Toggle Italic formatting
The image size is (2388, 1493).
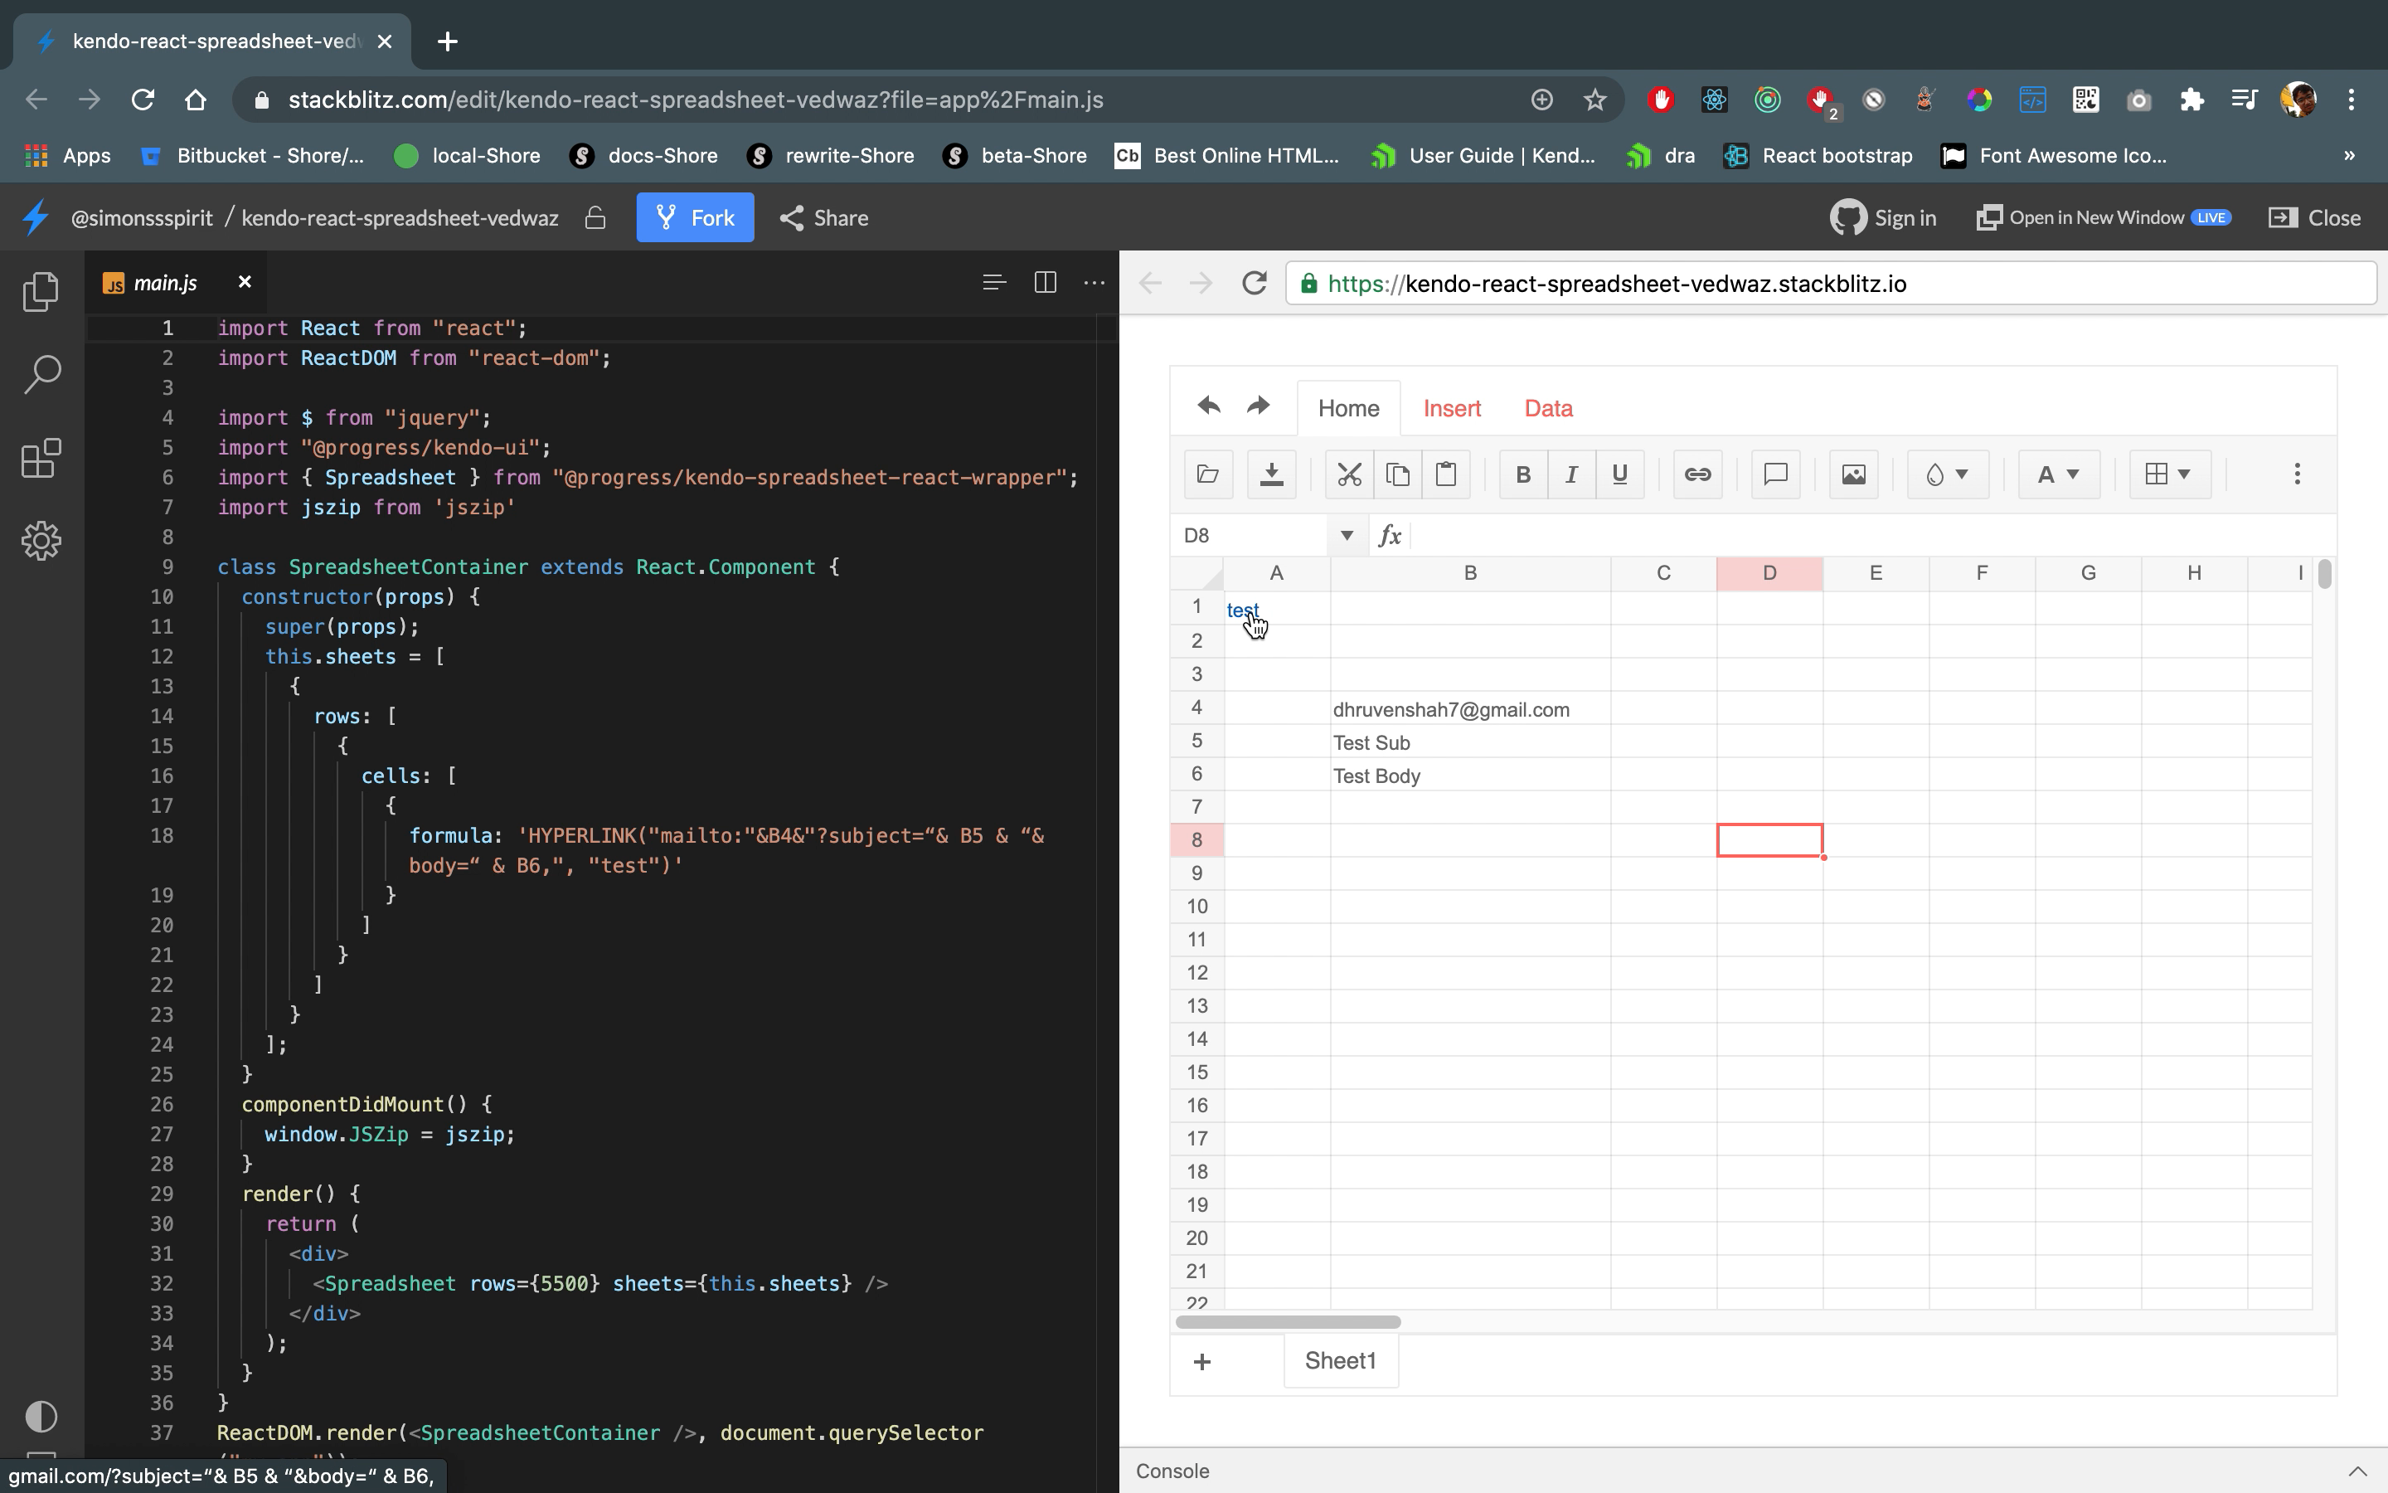pyautogui.click(x=1571, y=474)
